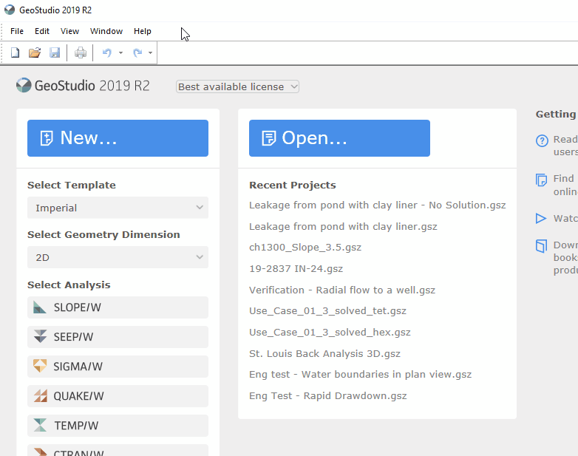Viewport: 578px width, 456px height.
Task: Click the Save disk toolbar icon
Action: (55, 52)
